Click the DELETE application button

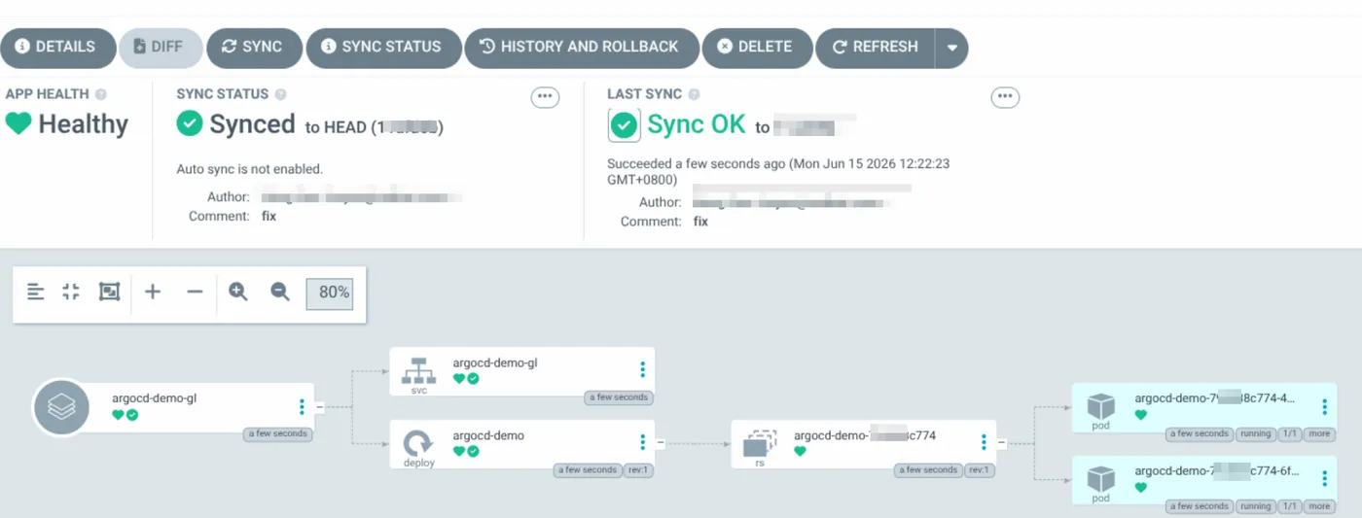click(757, 47)
